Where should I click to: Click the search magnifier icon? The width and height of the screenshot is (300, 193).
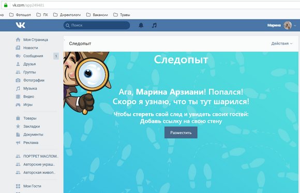click(x=68, y=25)
